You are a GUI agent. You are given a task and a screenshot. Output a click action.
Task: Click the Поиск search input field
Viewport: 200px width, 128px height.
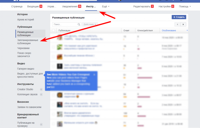click(x=65, y=24)
